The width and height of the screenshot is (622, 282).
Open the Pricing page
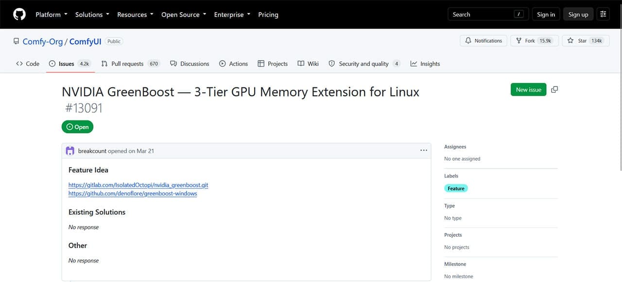pos(268,15)
